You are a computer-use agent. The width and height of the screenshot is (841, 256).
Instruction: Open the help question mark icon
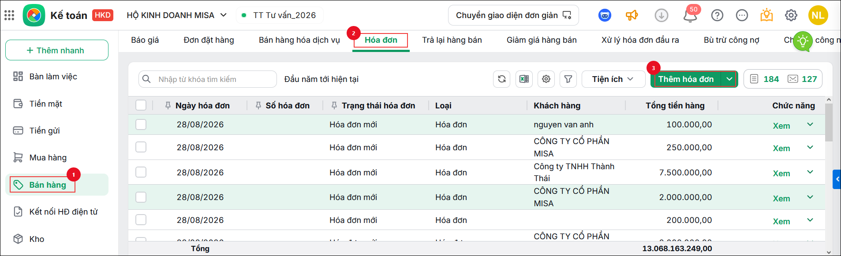[x=717, y=15]
